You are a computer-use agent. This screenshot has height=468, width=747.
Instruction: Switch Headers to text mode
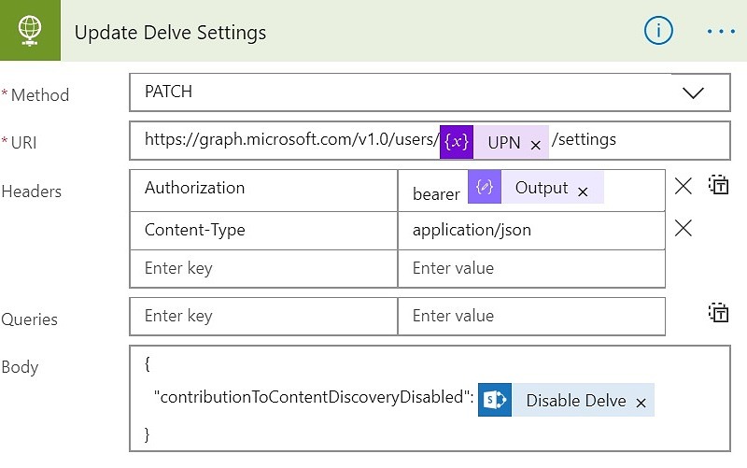718,185
